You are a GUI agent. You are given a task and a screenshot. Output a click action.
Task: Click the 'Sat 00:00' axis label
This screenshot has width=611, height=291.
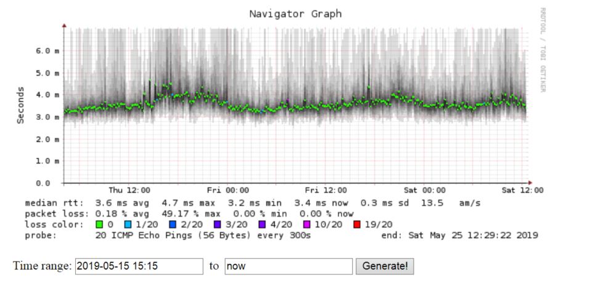click(x=425, y=190)
